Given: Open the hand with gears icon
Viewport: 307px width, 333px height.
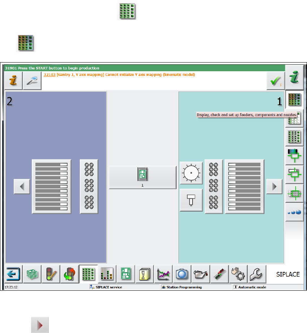Looking at the screenshot, I should click(x=238, y=274).
